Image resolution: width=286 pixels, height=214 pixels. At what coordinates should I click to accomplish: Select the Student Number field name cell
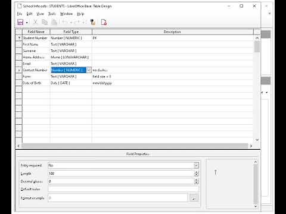(x=36, y=38)
